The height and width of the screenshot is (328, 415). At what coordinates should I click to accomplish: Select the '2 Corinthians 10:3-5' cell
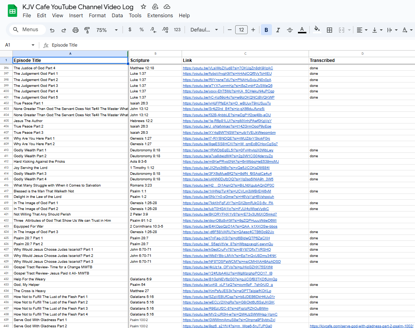click(x=155, y=226)
